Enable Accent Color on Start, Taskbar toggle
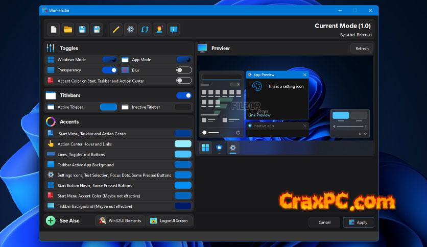 coord(183,81)
